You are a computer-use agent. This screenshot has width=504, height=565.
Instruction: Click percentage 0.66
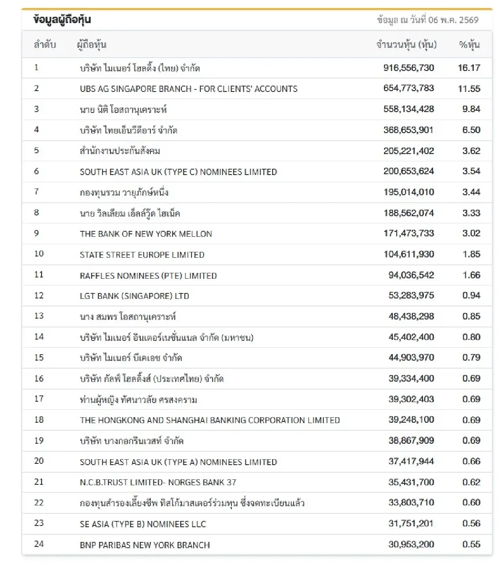471,461
